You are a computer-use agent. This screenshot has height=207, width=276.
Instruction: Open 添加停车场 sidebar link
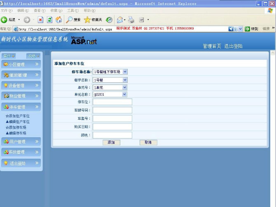(16, 127)
